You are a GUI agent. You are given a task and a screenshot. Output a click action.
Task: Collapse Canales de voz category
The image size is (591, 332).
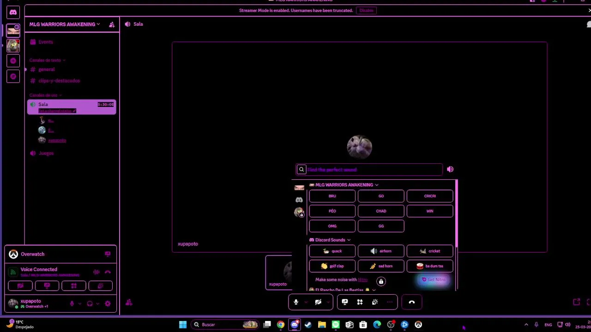[45, 95]
